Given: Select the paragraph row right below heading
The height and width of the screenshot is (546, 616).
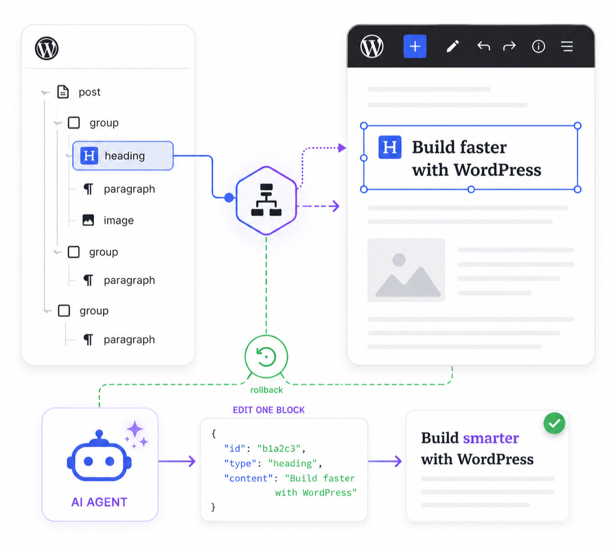Looking at the screenshot, I should [x=119, y=189].
